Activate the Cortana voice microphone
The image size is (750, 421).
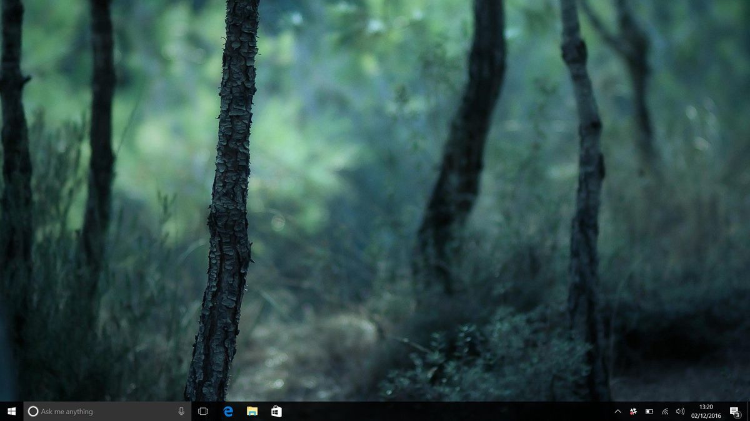pos(181,411)
